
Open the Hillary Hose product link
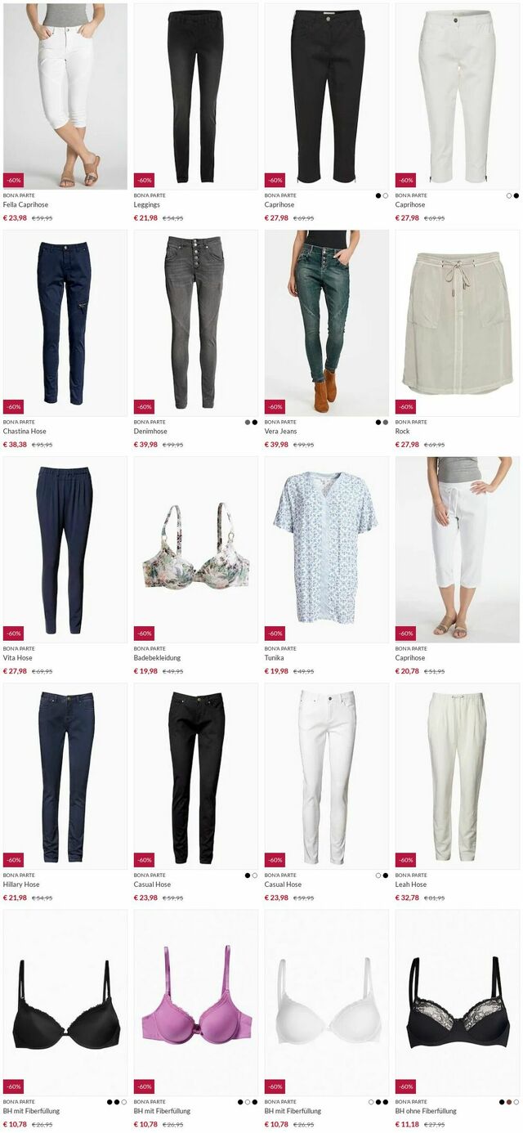[x=21, y=884]
